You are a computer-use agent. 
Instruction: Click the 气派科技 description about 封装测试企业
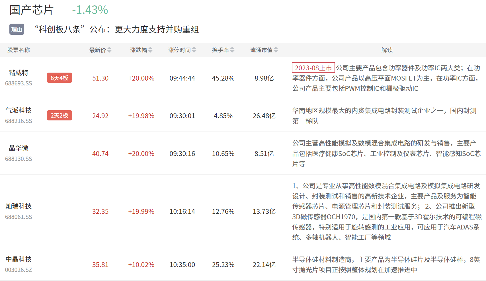click(384, 116)
